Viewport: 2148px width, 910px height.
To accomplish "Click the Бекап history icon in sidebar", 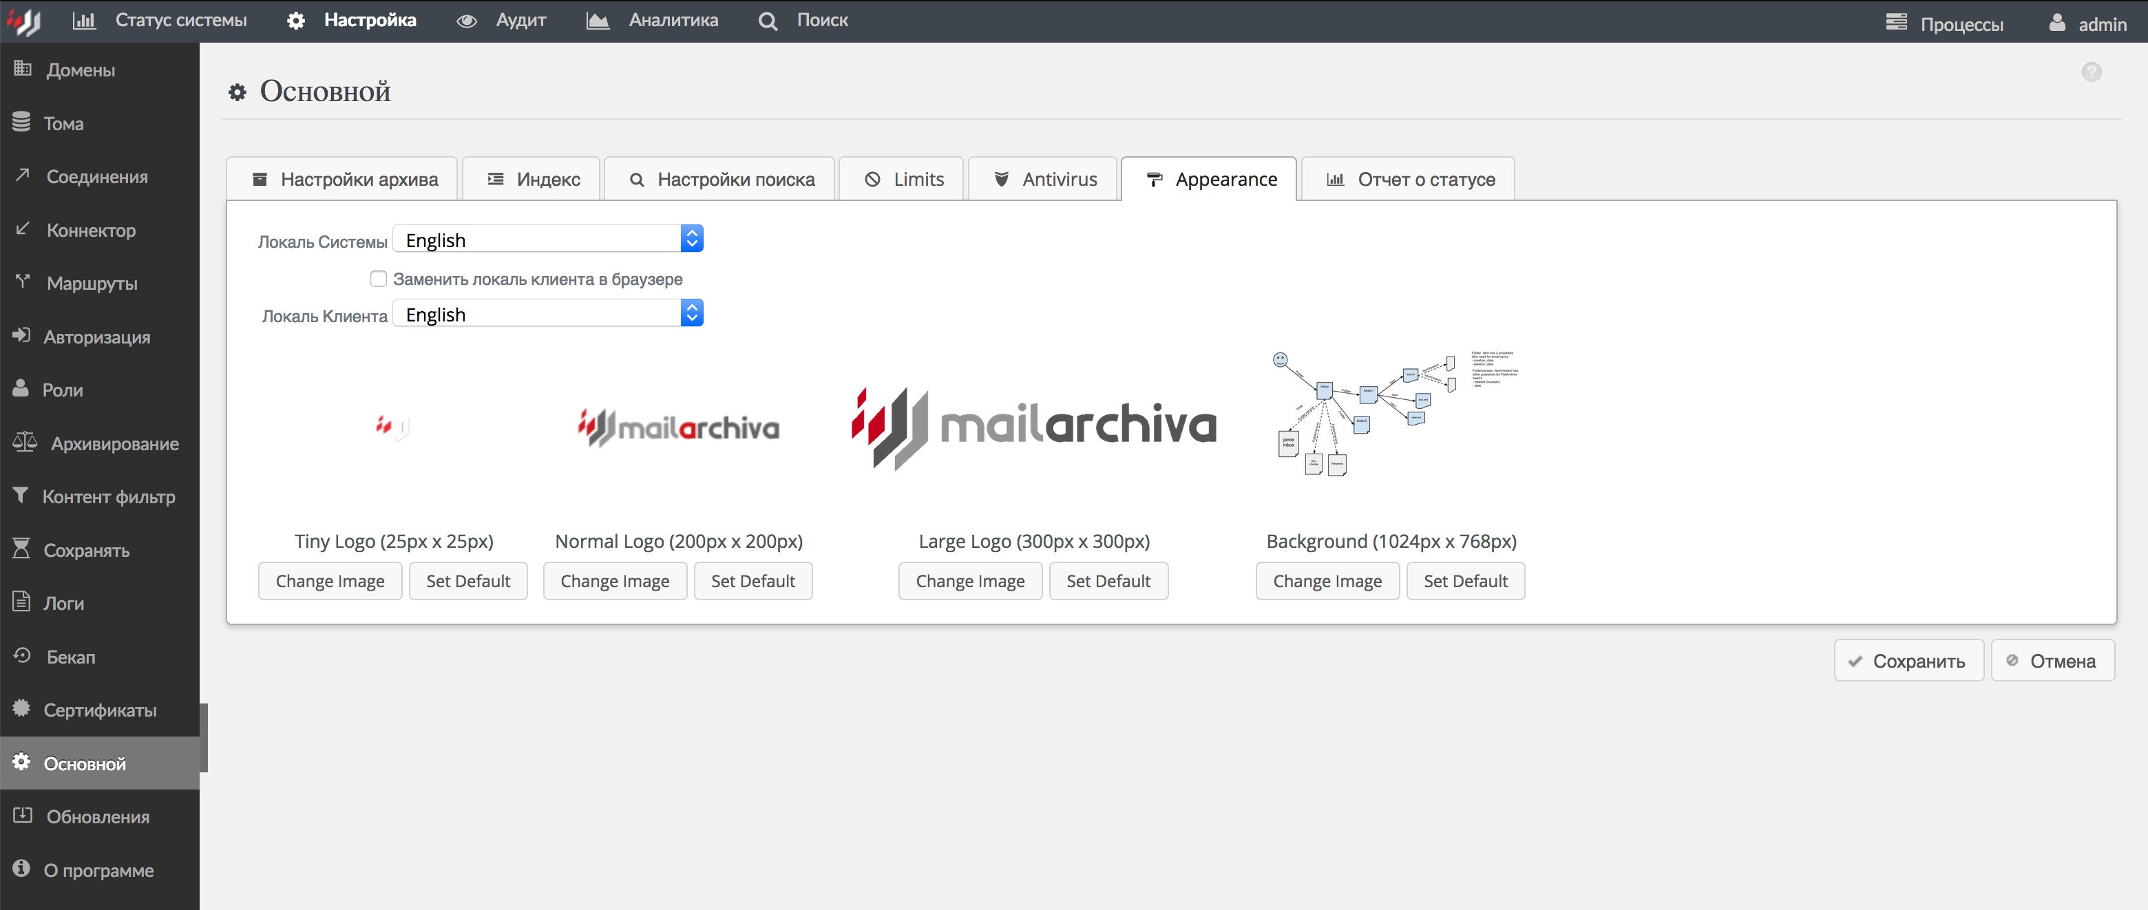I will pyautogui.click(x=23, y=655).
